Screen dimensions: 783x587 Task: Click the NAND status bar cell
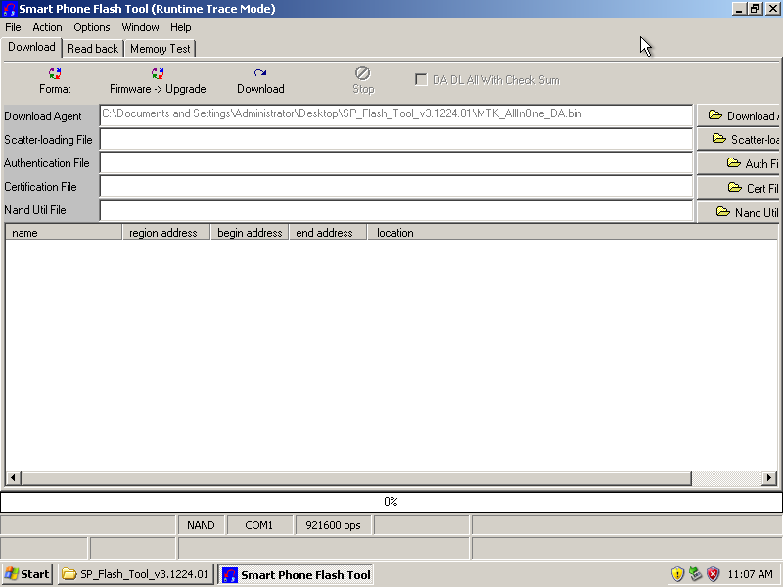pos(201,525)
